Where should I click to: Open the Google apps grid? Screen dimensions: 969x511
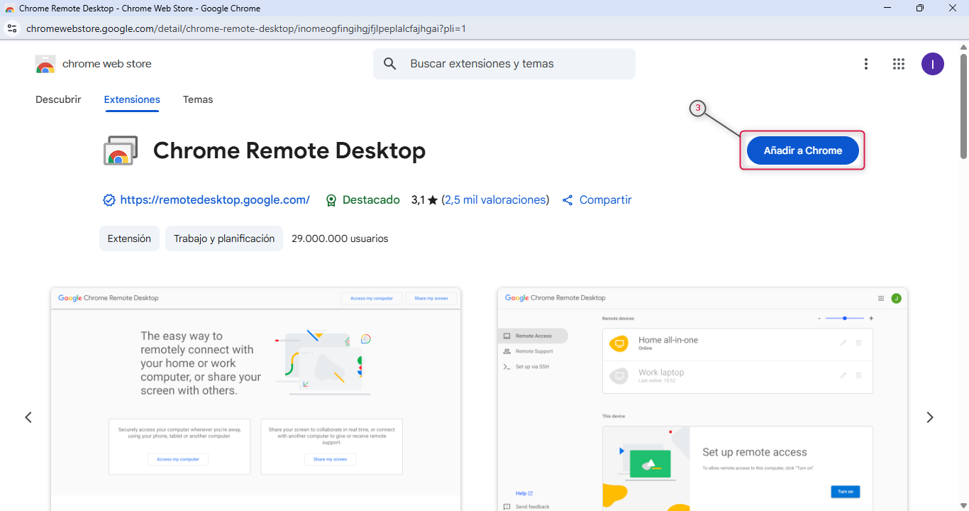[899, 64]
